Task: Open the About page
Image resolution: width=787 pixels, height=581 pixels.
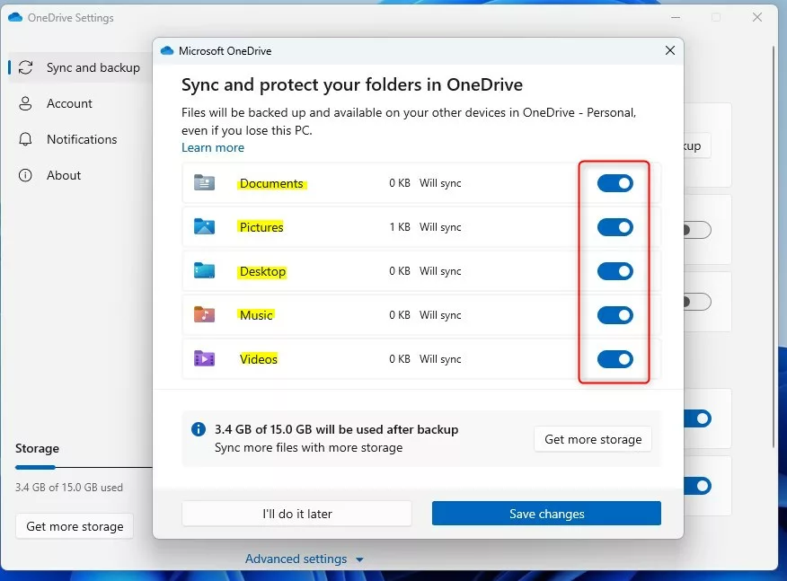Action: 64,175
